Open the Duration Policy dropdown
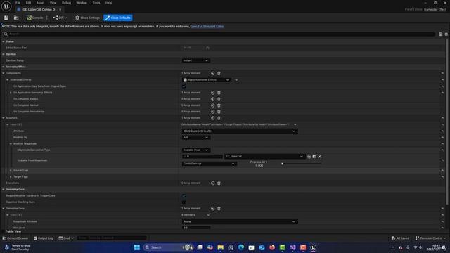This screenshot has width=450, height=253. coord(195,61)
